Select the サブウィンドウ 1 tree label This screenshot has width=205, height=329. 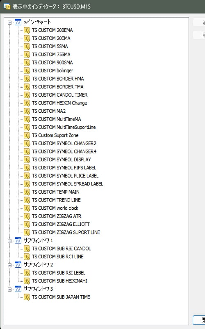(x=38, y=241)
